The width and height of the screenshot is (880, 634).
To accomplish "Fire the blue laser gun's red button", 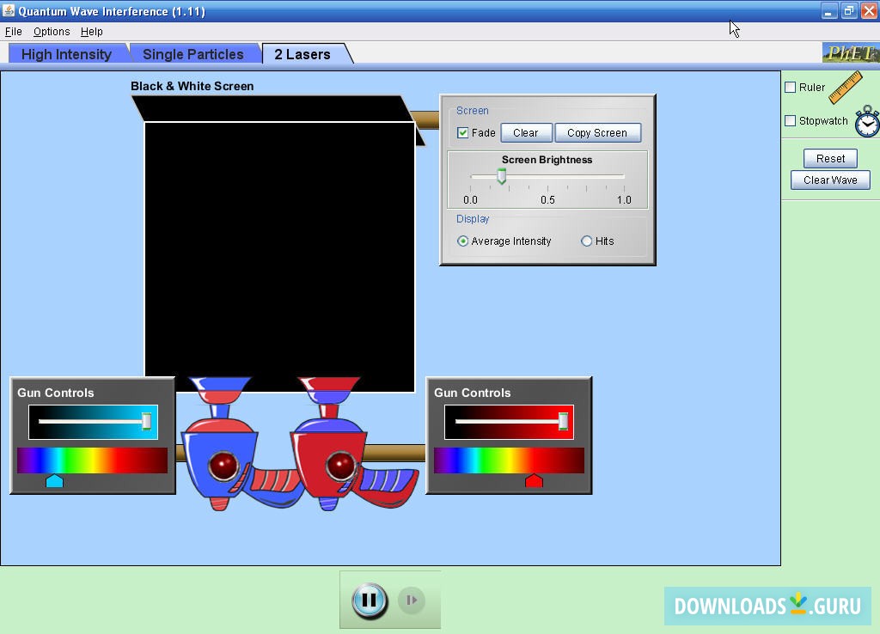I will click(x=223, y=466).
